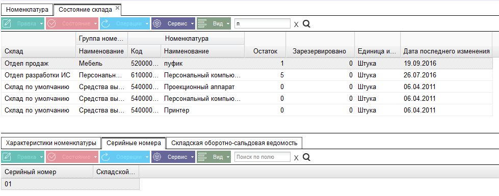Open the Характеристики номенклатуры tab

coord(51,143)
